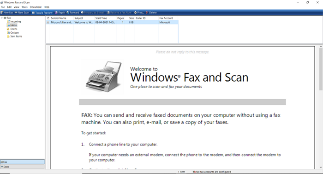Click the Forward toolbar button
The width and height of the screenshot is (323, 174).
73,12
